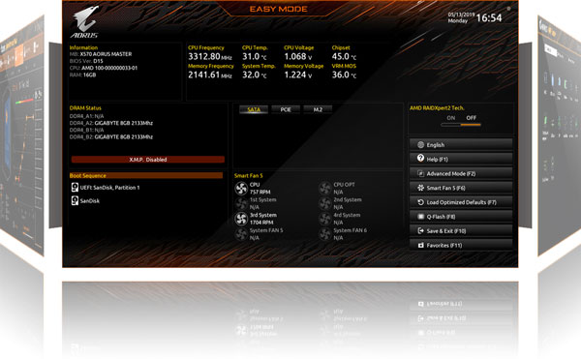Image resolution: width=581 pixels, height=359 pixels.
Task: Click the CPU fan icon
Action: coord(241,189)
